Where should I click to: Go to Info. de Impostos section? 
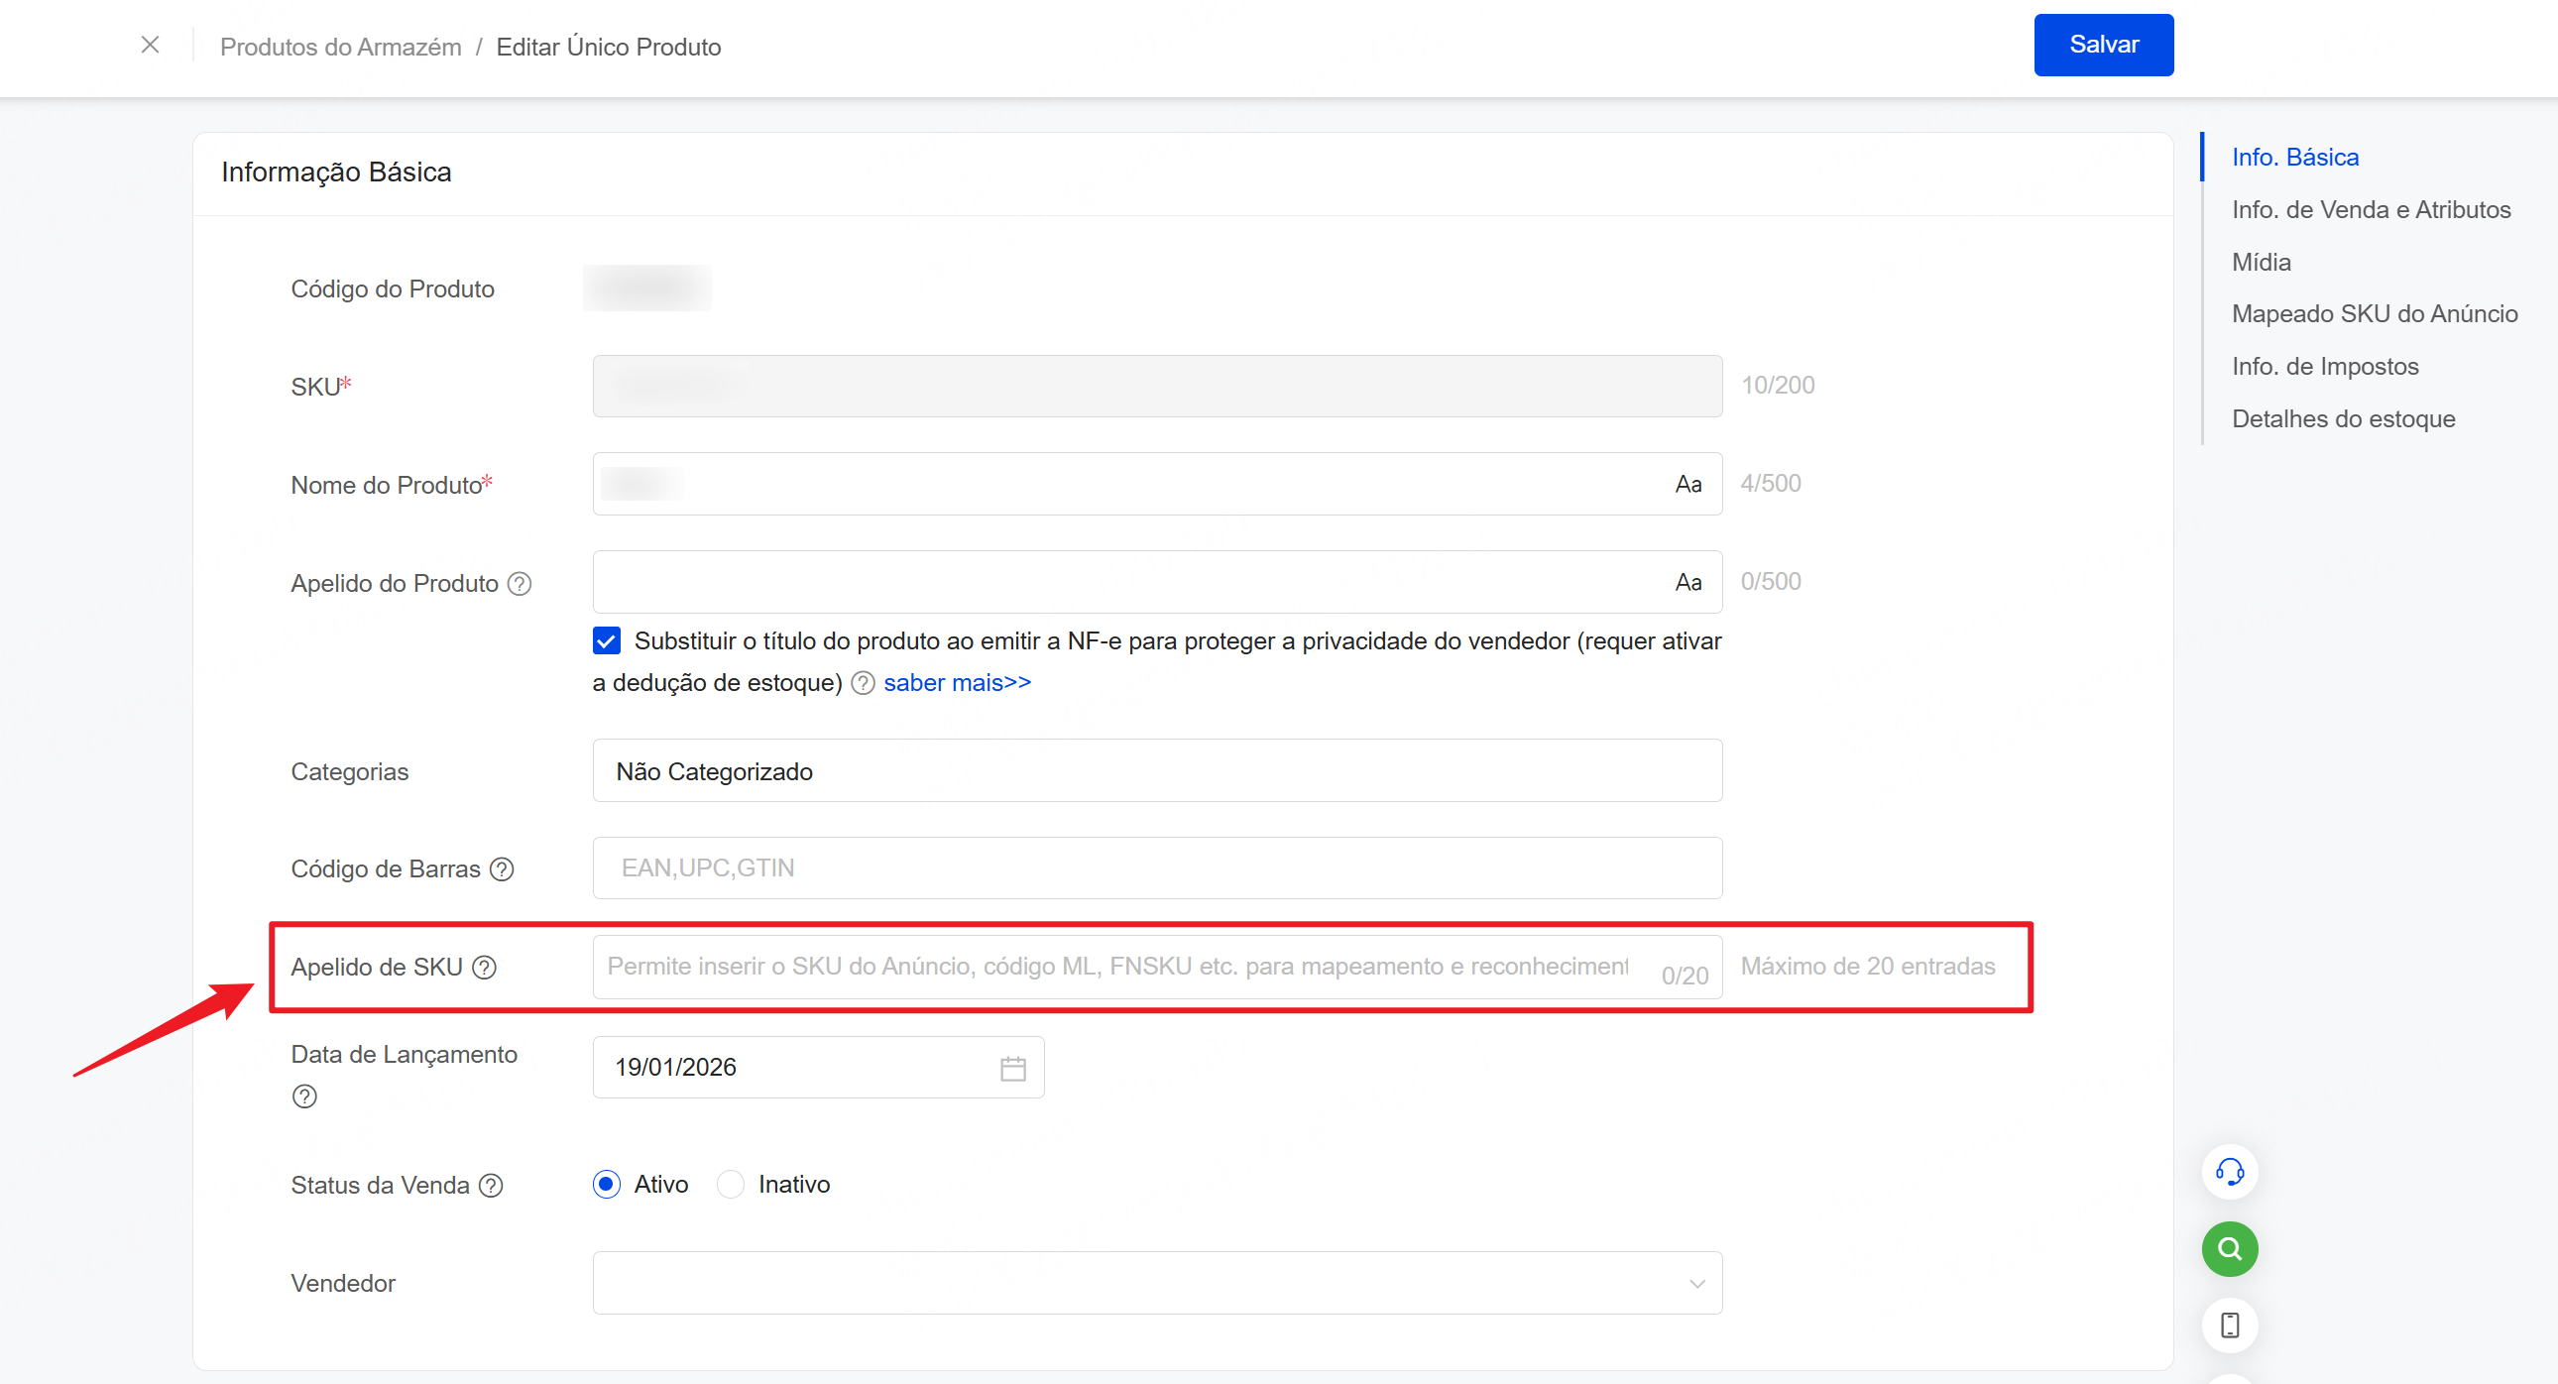(2325, 367)
